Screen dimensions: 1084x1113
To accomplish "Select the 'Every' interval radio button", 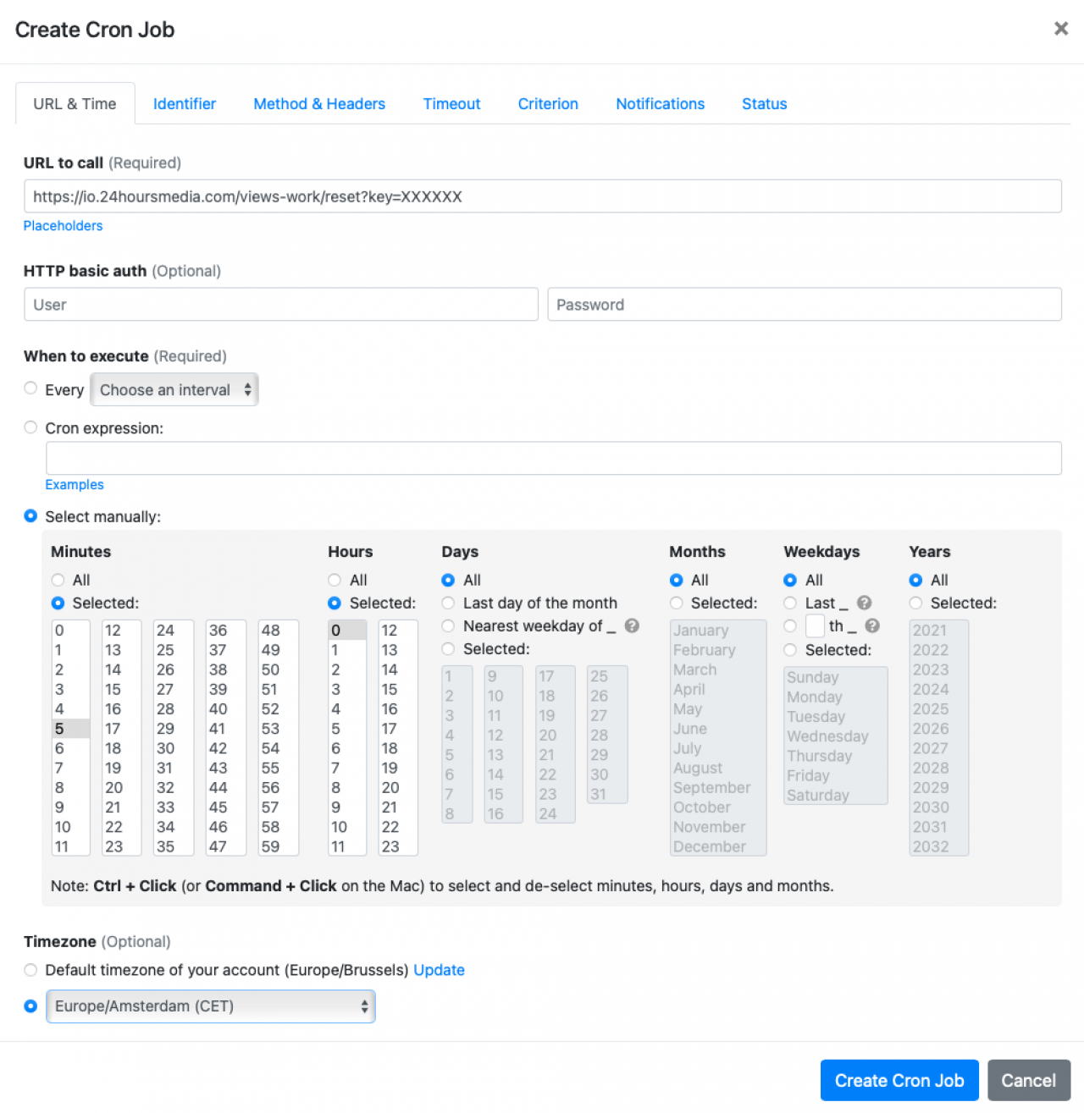I will (30, 388).
